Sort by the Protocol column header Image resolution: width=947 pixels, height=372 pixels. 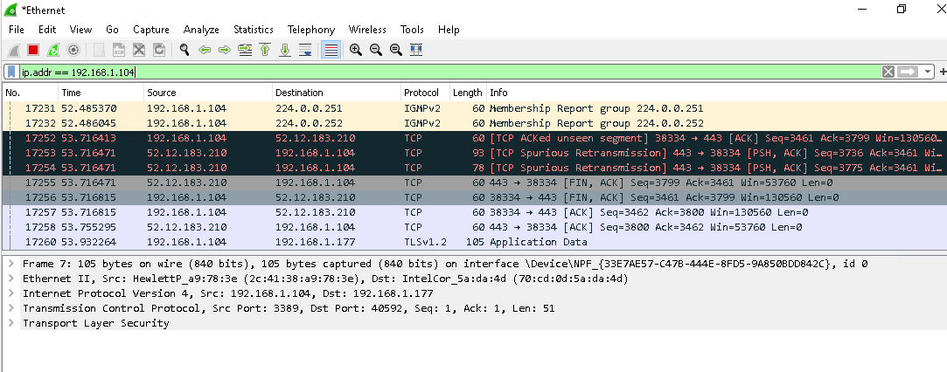pyautogui.click(x=426, y=93)
